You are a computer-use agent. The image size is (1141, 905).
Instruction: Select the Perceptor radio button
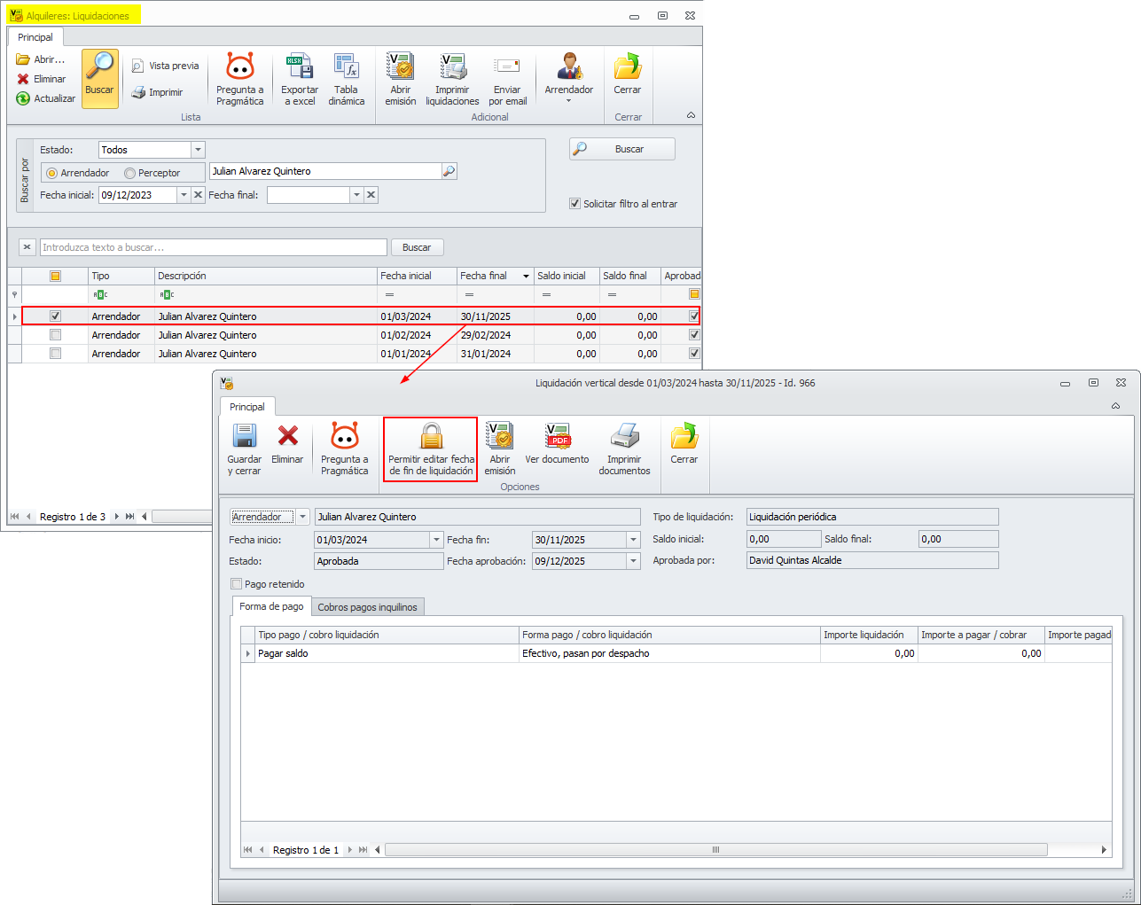(129, 173)
